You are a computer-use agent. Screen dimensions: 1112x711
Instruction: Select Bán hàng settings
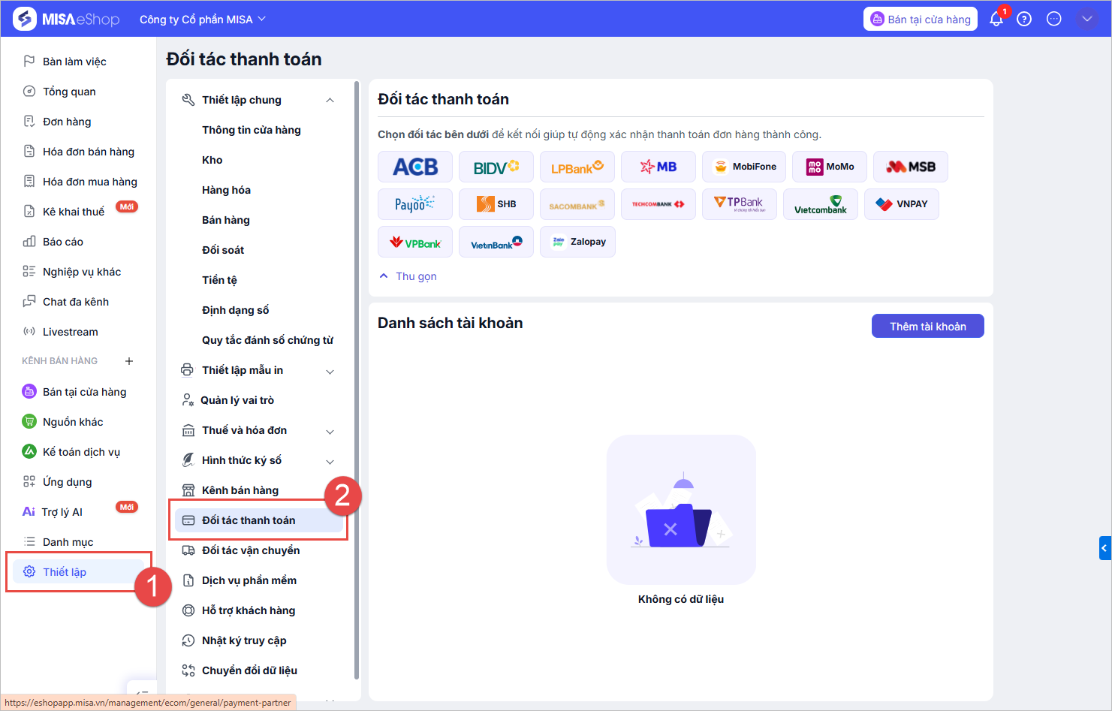click(x=226, y=220)
